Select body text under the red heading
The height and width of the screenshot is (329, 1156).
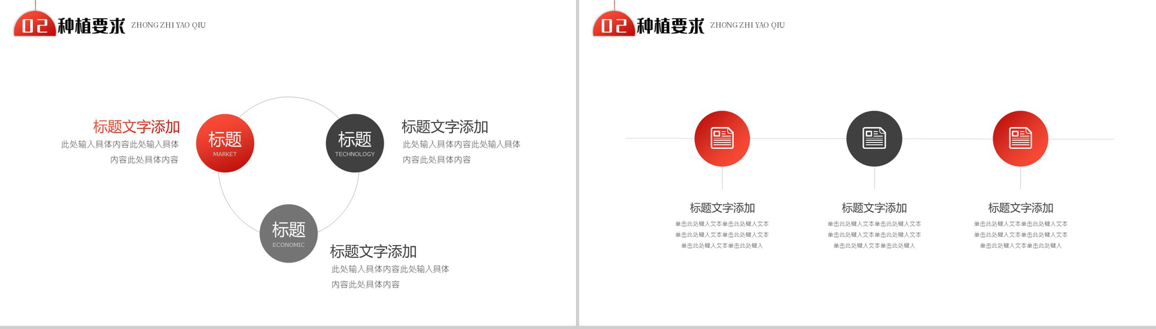[120, 152]
